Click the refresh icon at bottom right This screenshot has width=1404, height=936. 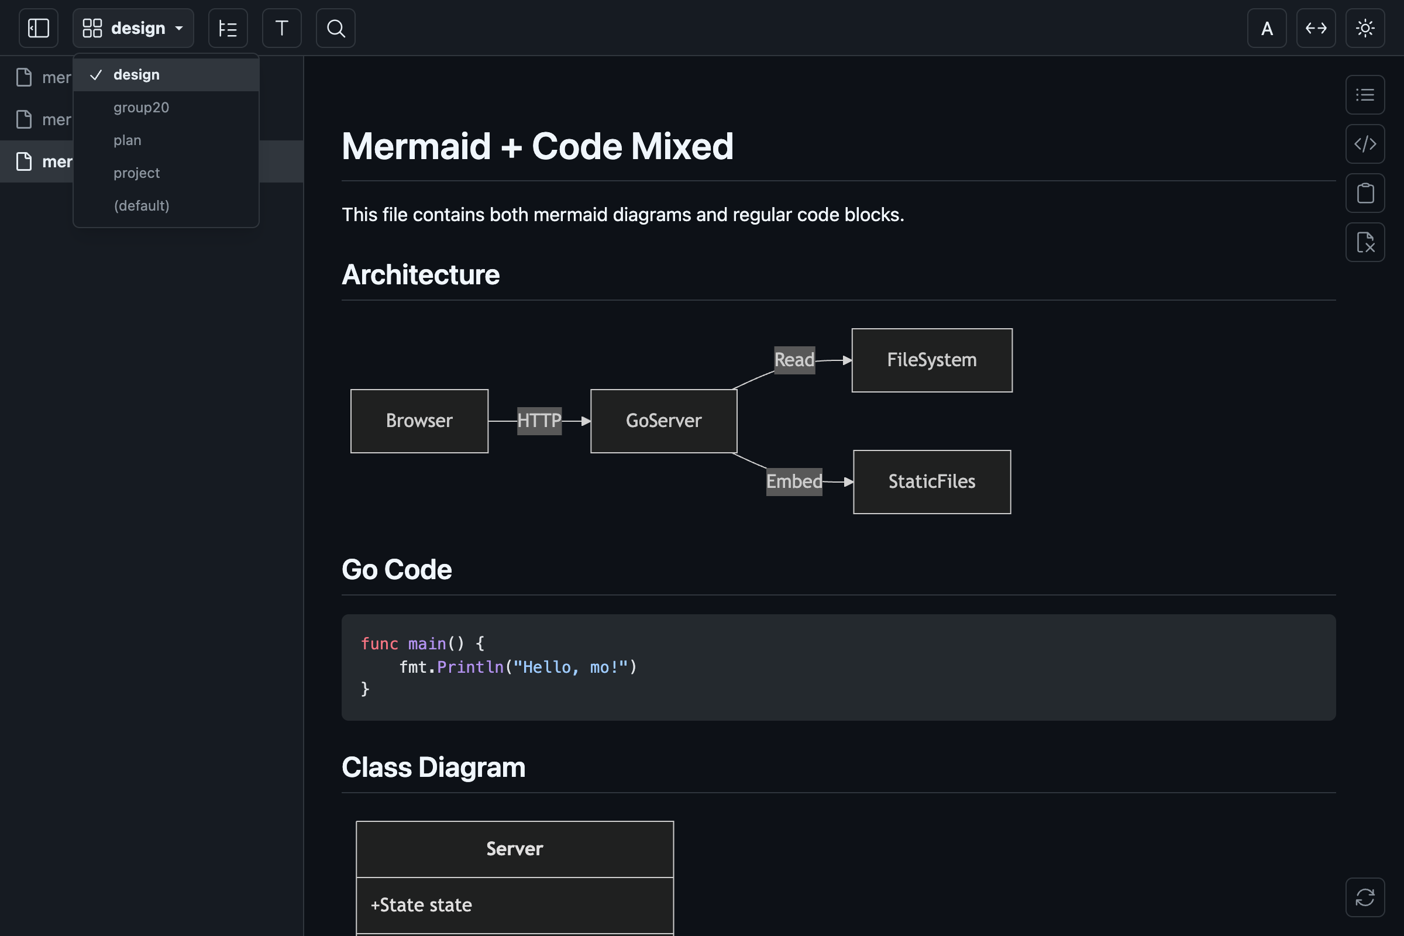(1365, 897)
